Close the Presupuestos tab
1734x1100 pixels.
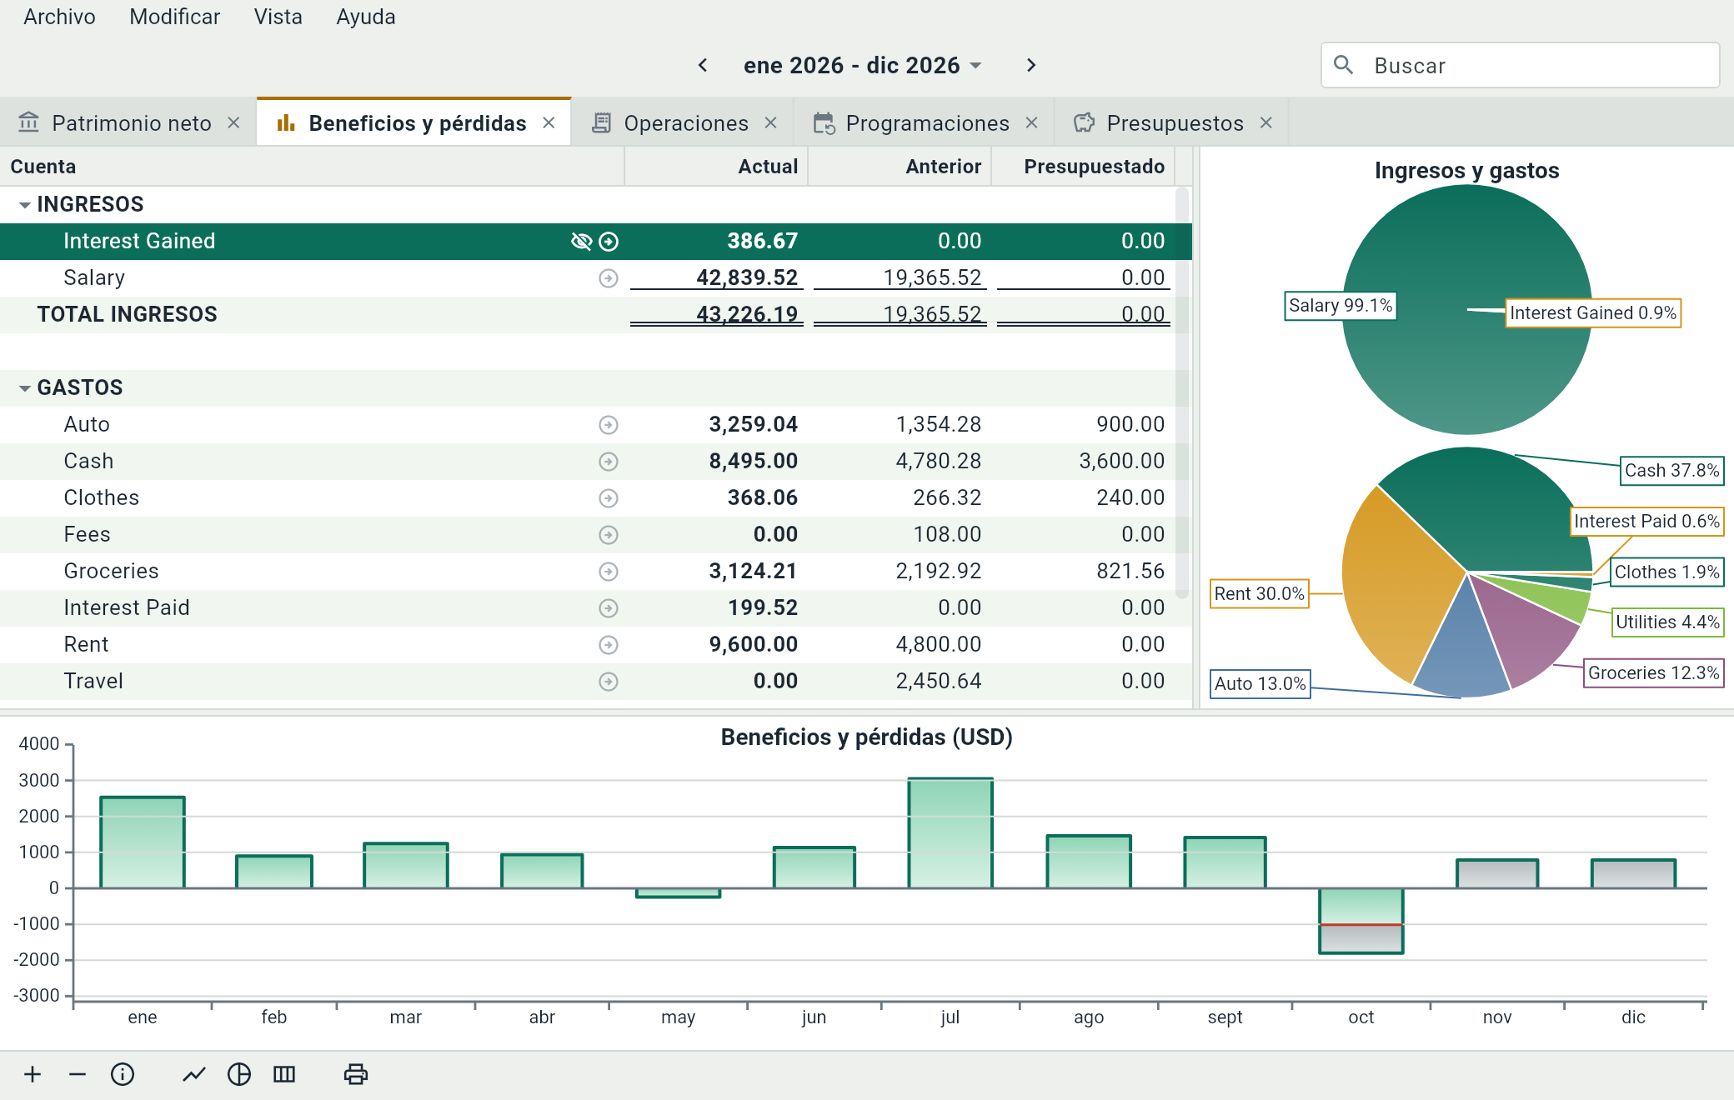point(1266,122)
